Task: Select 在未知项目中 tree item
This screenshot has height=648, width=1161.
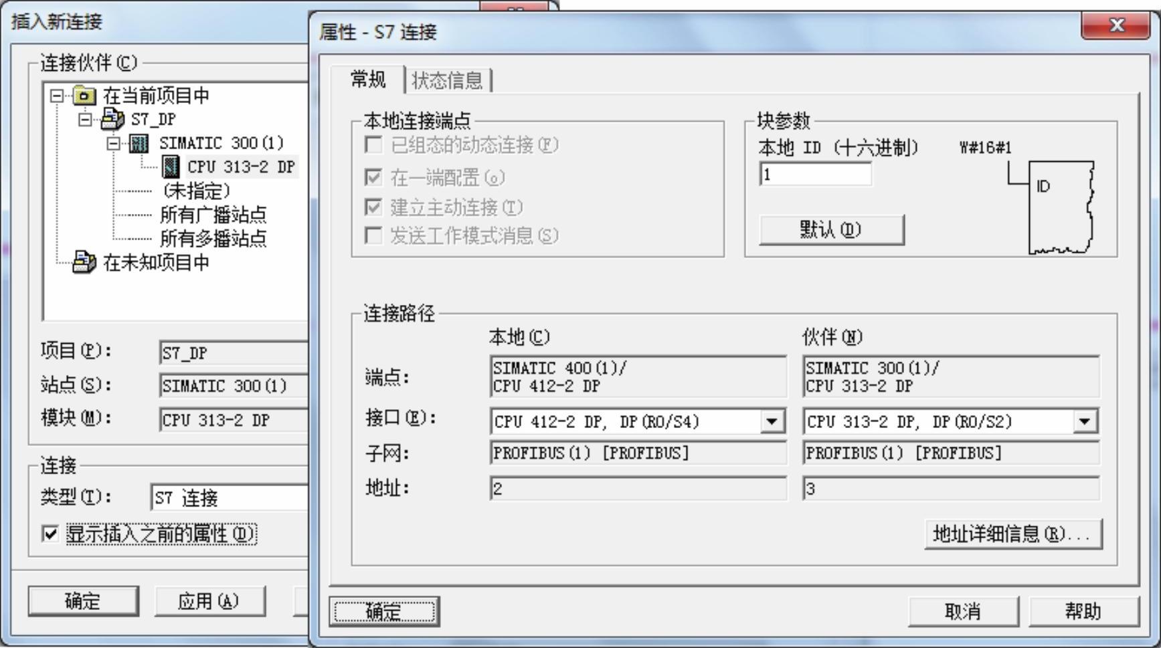Action: pos(156,262)
